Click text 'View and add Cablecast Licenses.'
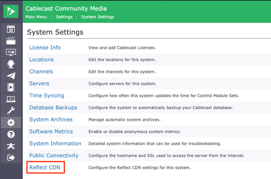 pos(122,48)
